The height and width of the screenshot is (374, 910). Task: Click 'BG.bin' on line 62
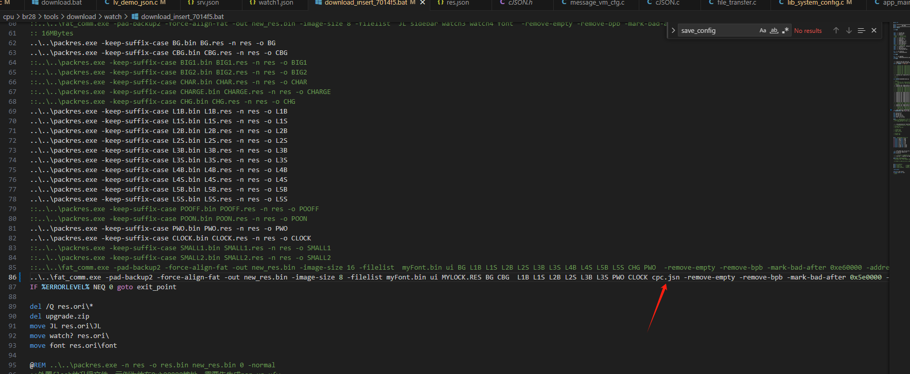pyautogui.click(x=184, y=43)
